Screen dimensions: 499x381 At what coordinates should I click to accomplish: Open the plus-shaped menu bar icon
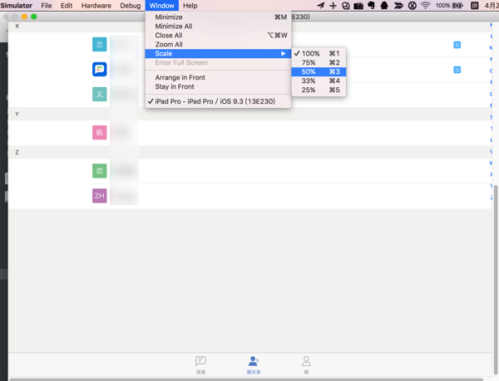point(333,6)
